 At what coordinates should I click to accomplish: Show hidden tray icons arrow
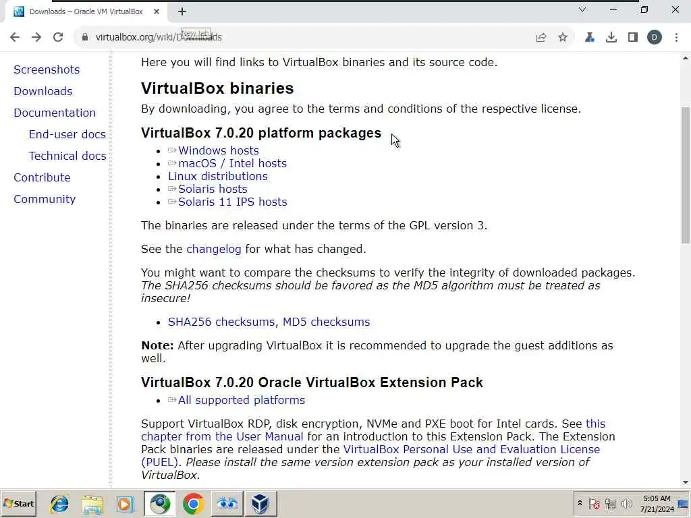point(580,503)
